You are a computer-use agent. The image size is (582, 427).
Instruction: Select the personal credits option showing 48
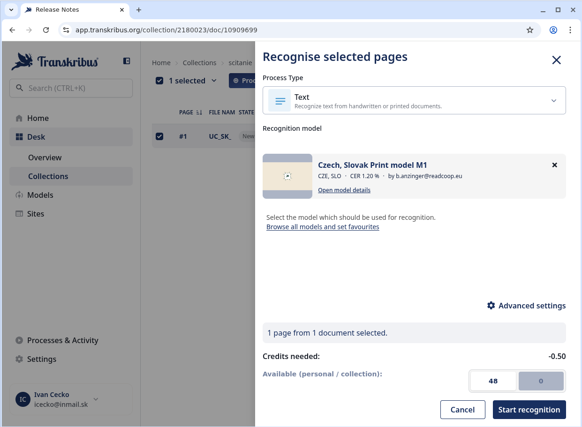[x=493, y=381]
